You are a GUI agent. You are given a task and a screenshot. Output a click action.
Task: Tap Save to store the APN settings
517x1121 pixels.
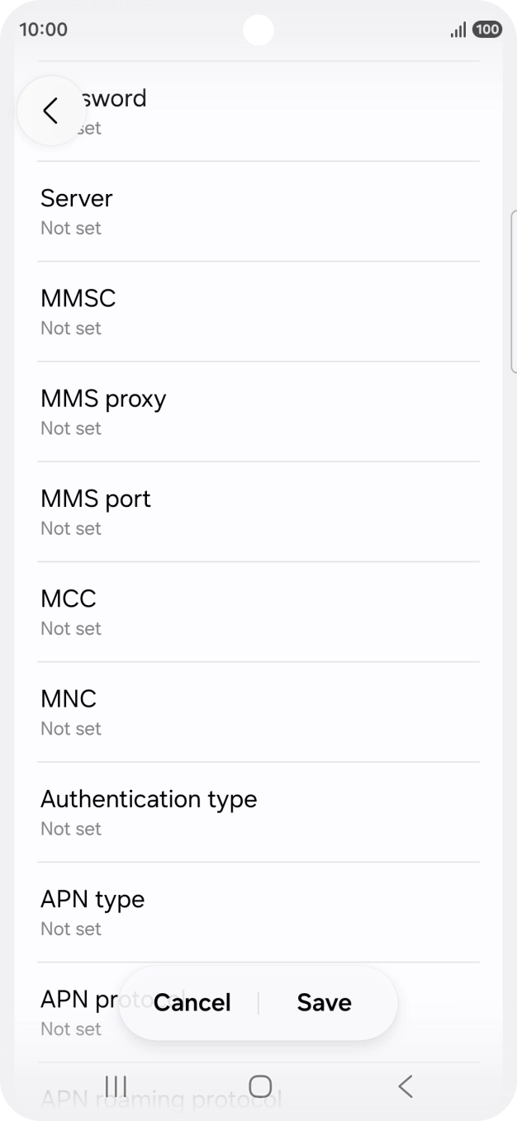(324, 1002)
